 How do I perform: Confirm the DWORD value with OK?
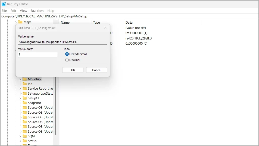point(73,70)
